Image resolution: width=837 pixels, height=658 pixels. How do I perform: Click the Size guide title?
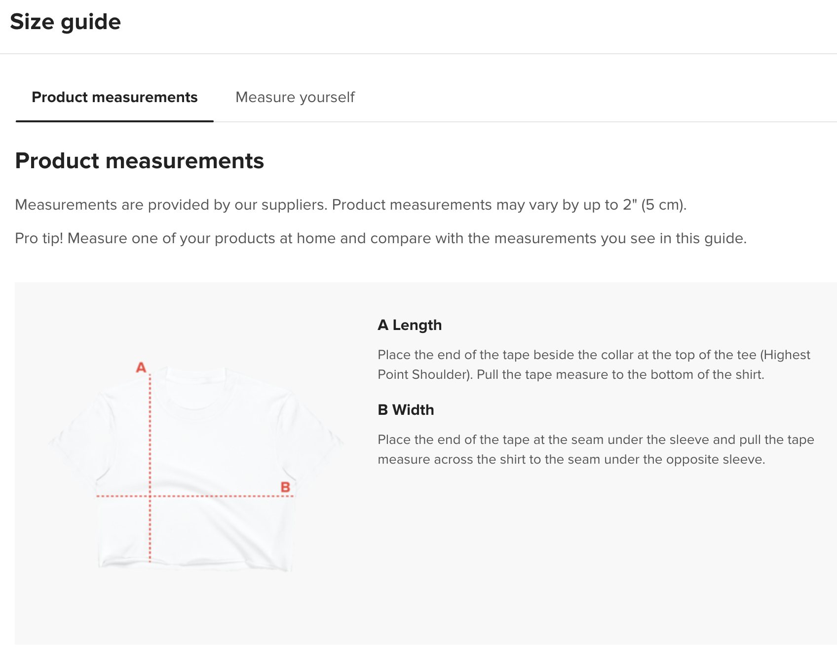(65, 22)
